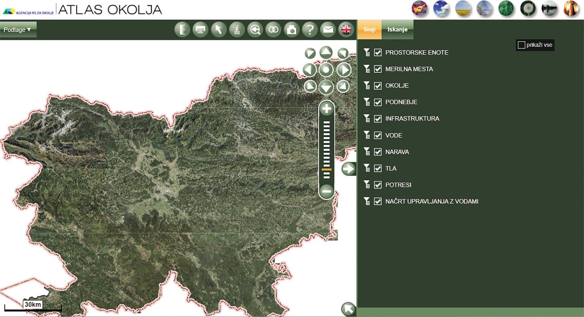
Task: Pan the map up with the arrow
Action: (326, 52)
